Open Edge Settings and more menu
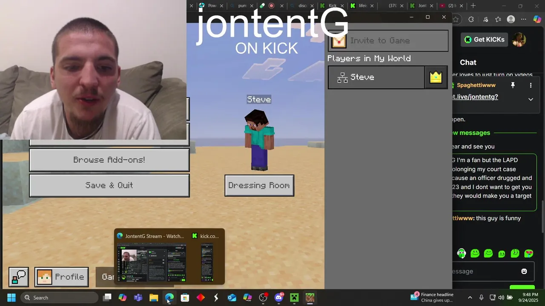545x306 pixels. (x=524, y=19)
